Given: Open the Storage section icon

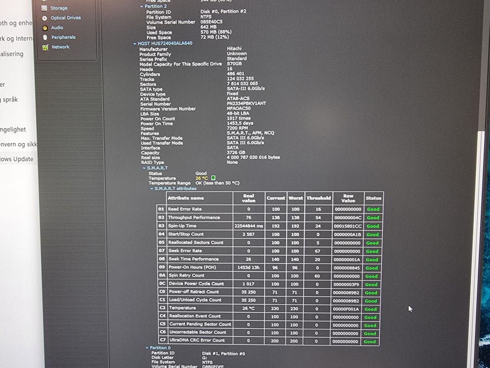Looking at the screenshot, I should tap(44, 8).
